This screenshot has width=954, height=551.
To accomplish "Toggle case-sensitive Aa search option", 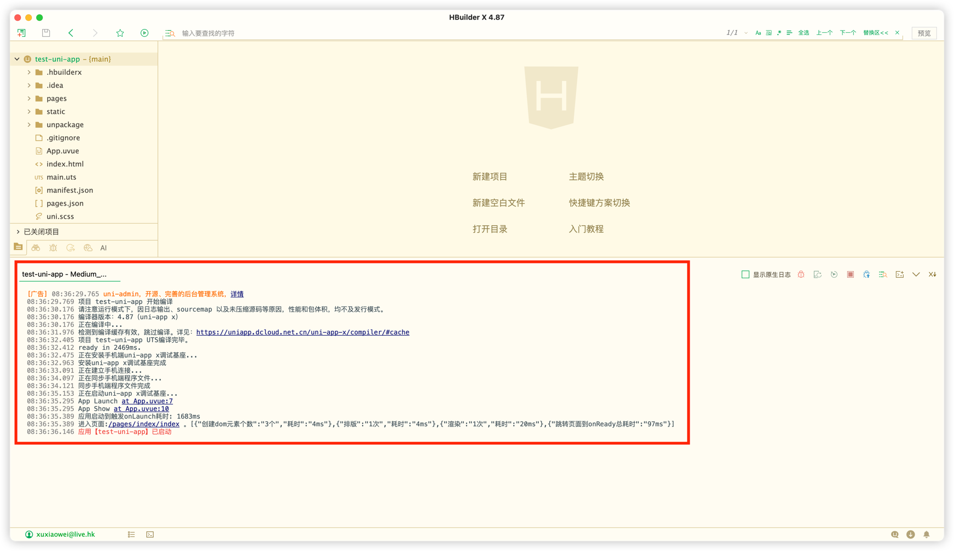I will [758, 33].
